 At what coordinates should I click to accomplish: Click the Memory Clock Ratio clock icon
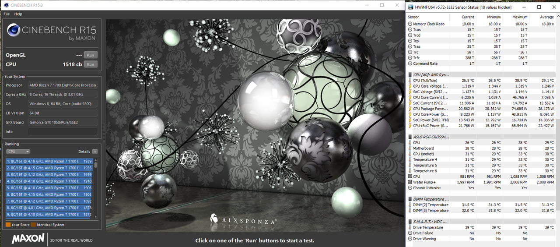(x=410, y=24)
